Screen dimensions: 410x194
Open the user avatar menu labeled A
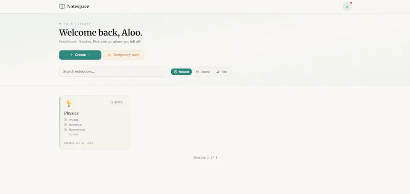coord(347,7)
